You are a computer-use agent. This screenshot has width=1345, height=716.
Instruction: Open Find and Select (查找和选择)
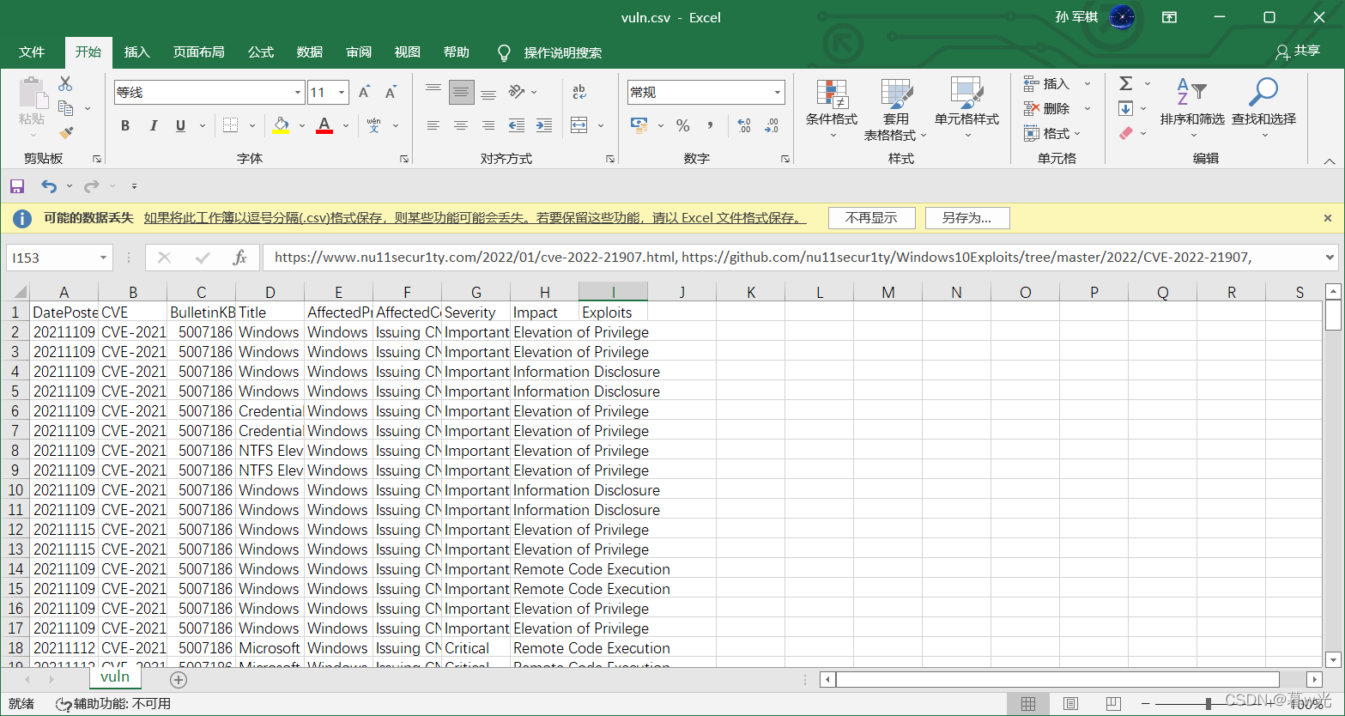pyautogui.click(x=1263, y=109)
